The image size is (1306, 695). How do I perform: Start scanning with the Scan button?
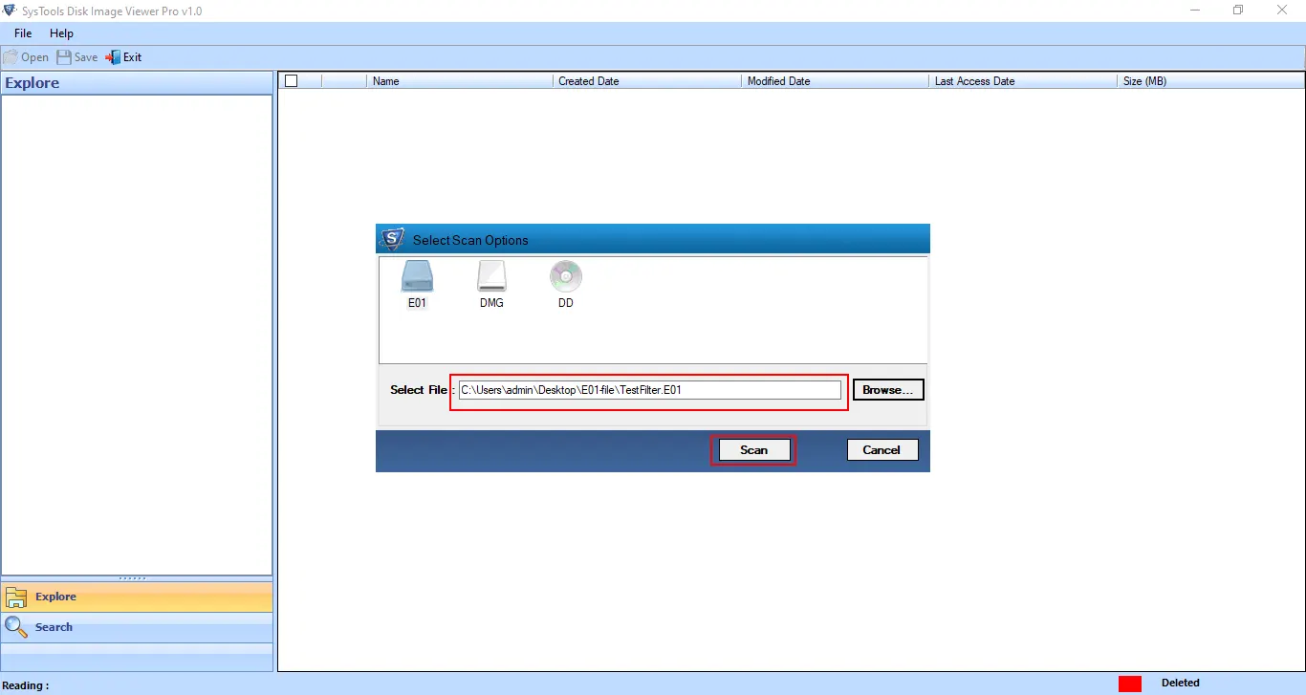753,450
